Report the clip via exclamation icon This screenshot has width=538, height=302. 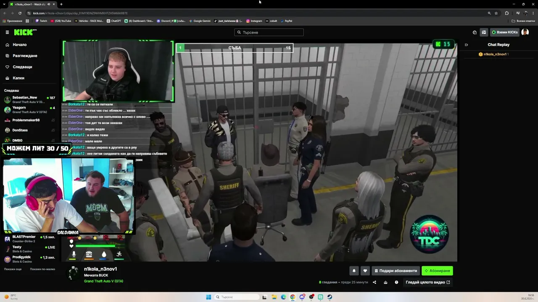click(x=396, y=282)
